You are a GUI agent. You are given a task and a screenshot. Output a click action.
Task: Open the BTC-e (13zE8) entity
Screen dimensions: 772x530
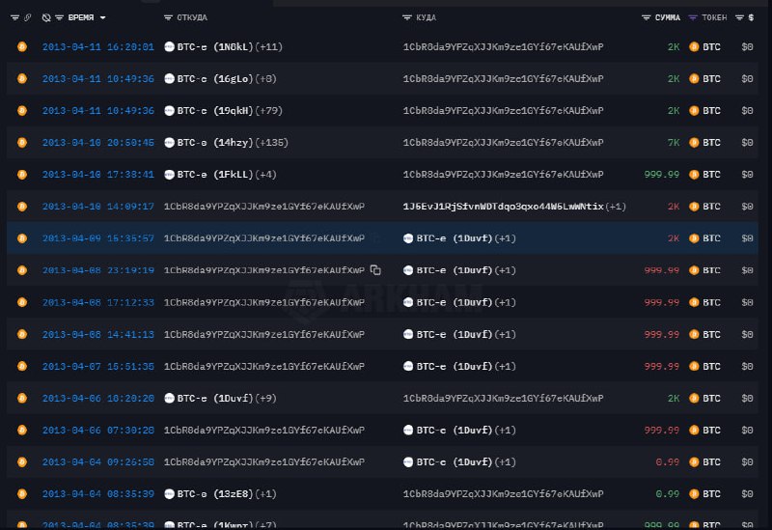point(215,493)
